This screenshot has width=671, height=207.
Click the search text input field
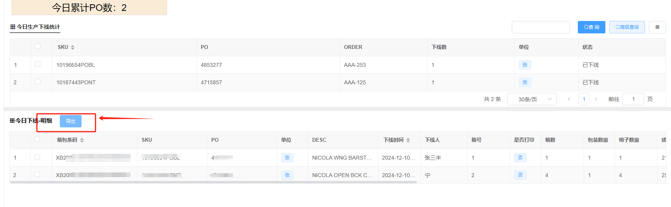(x=541, y=27)
